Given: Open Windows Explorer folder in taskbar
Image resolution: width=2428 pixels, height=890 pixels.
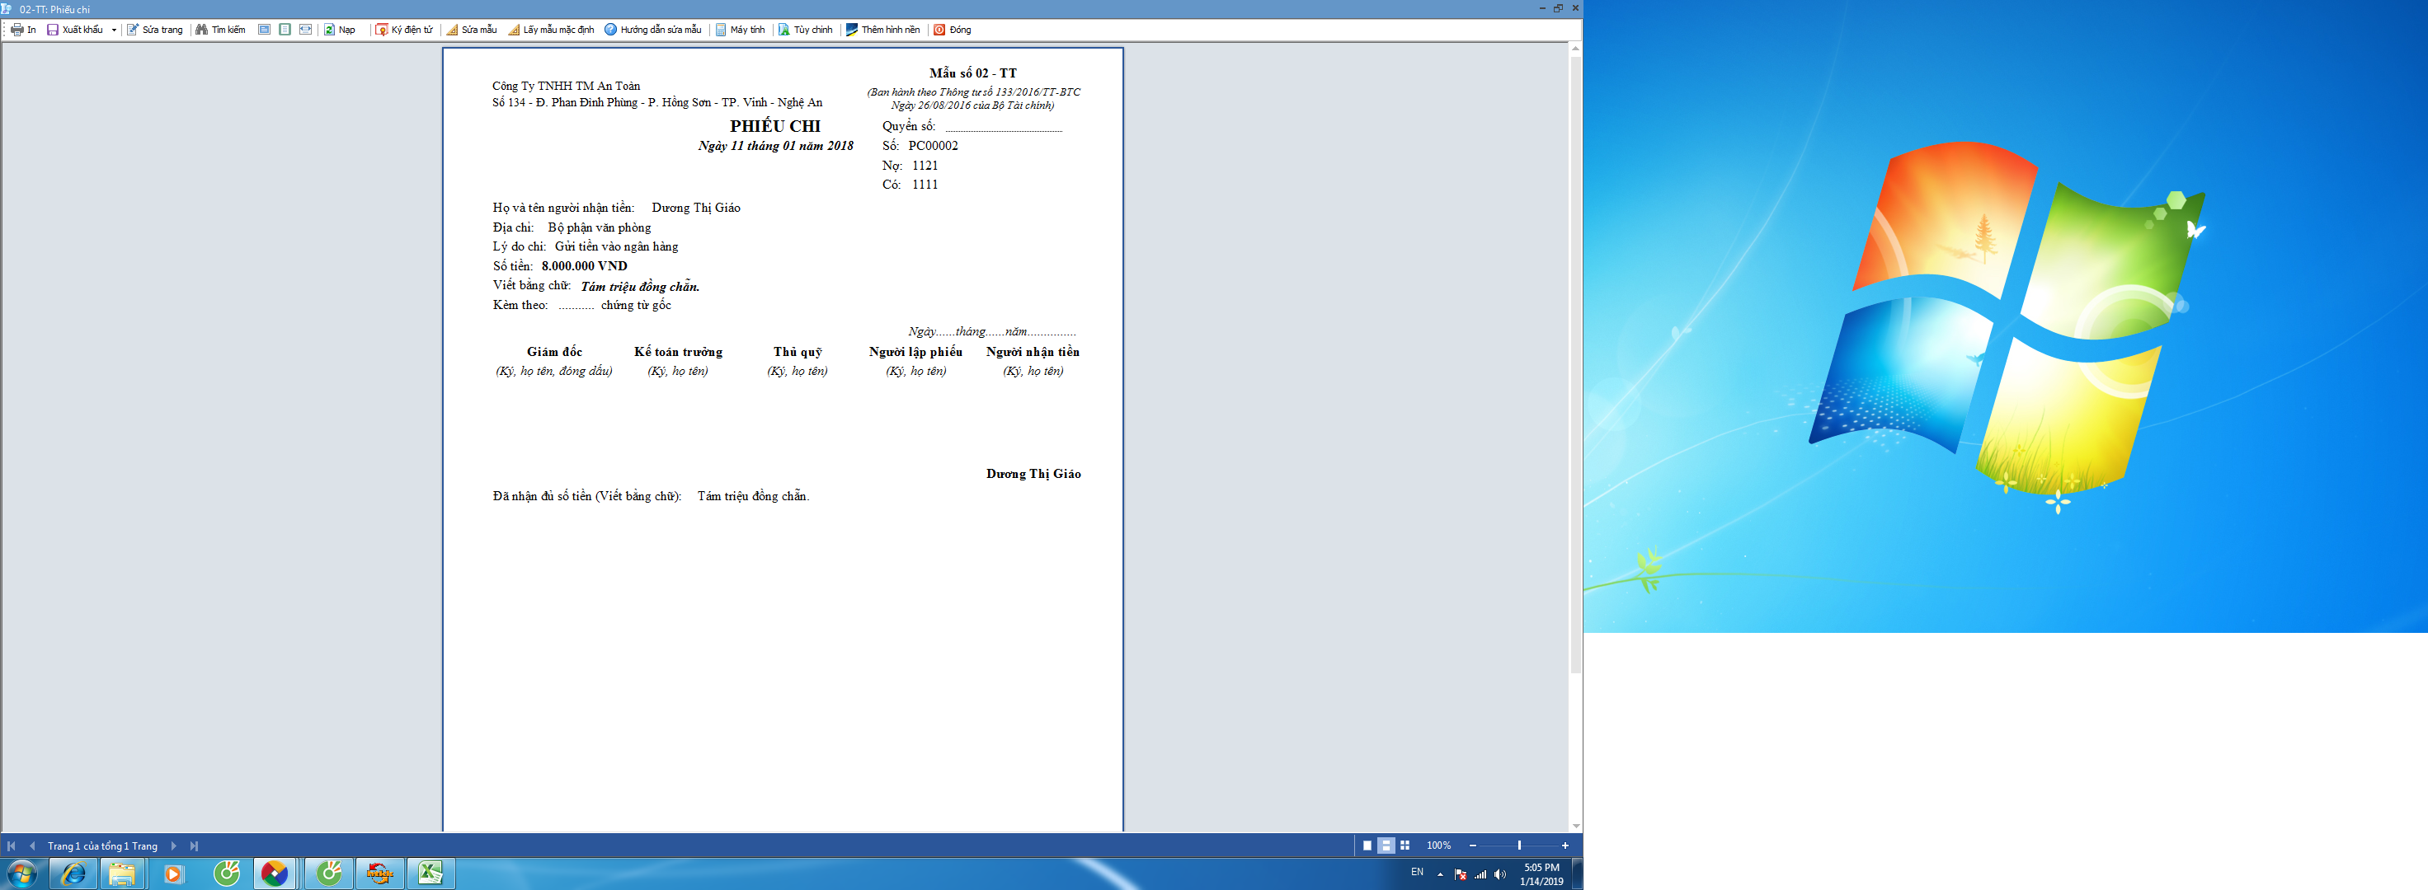Looking at the screenshot, I should pyautogui.click(x=121, y=874).
